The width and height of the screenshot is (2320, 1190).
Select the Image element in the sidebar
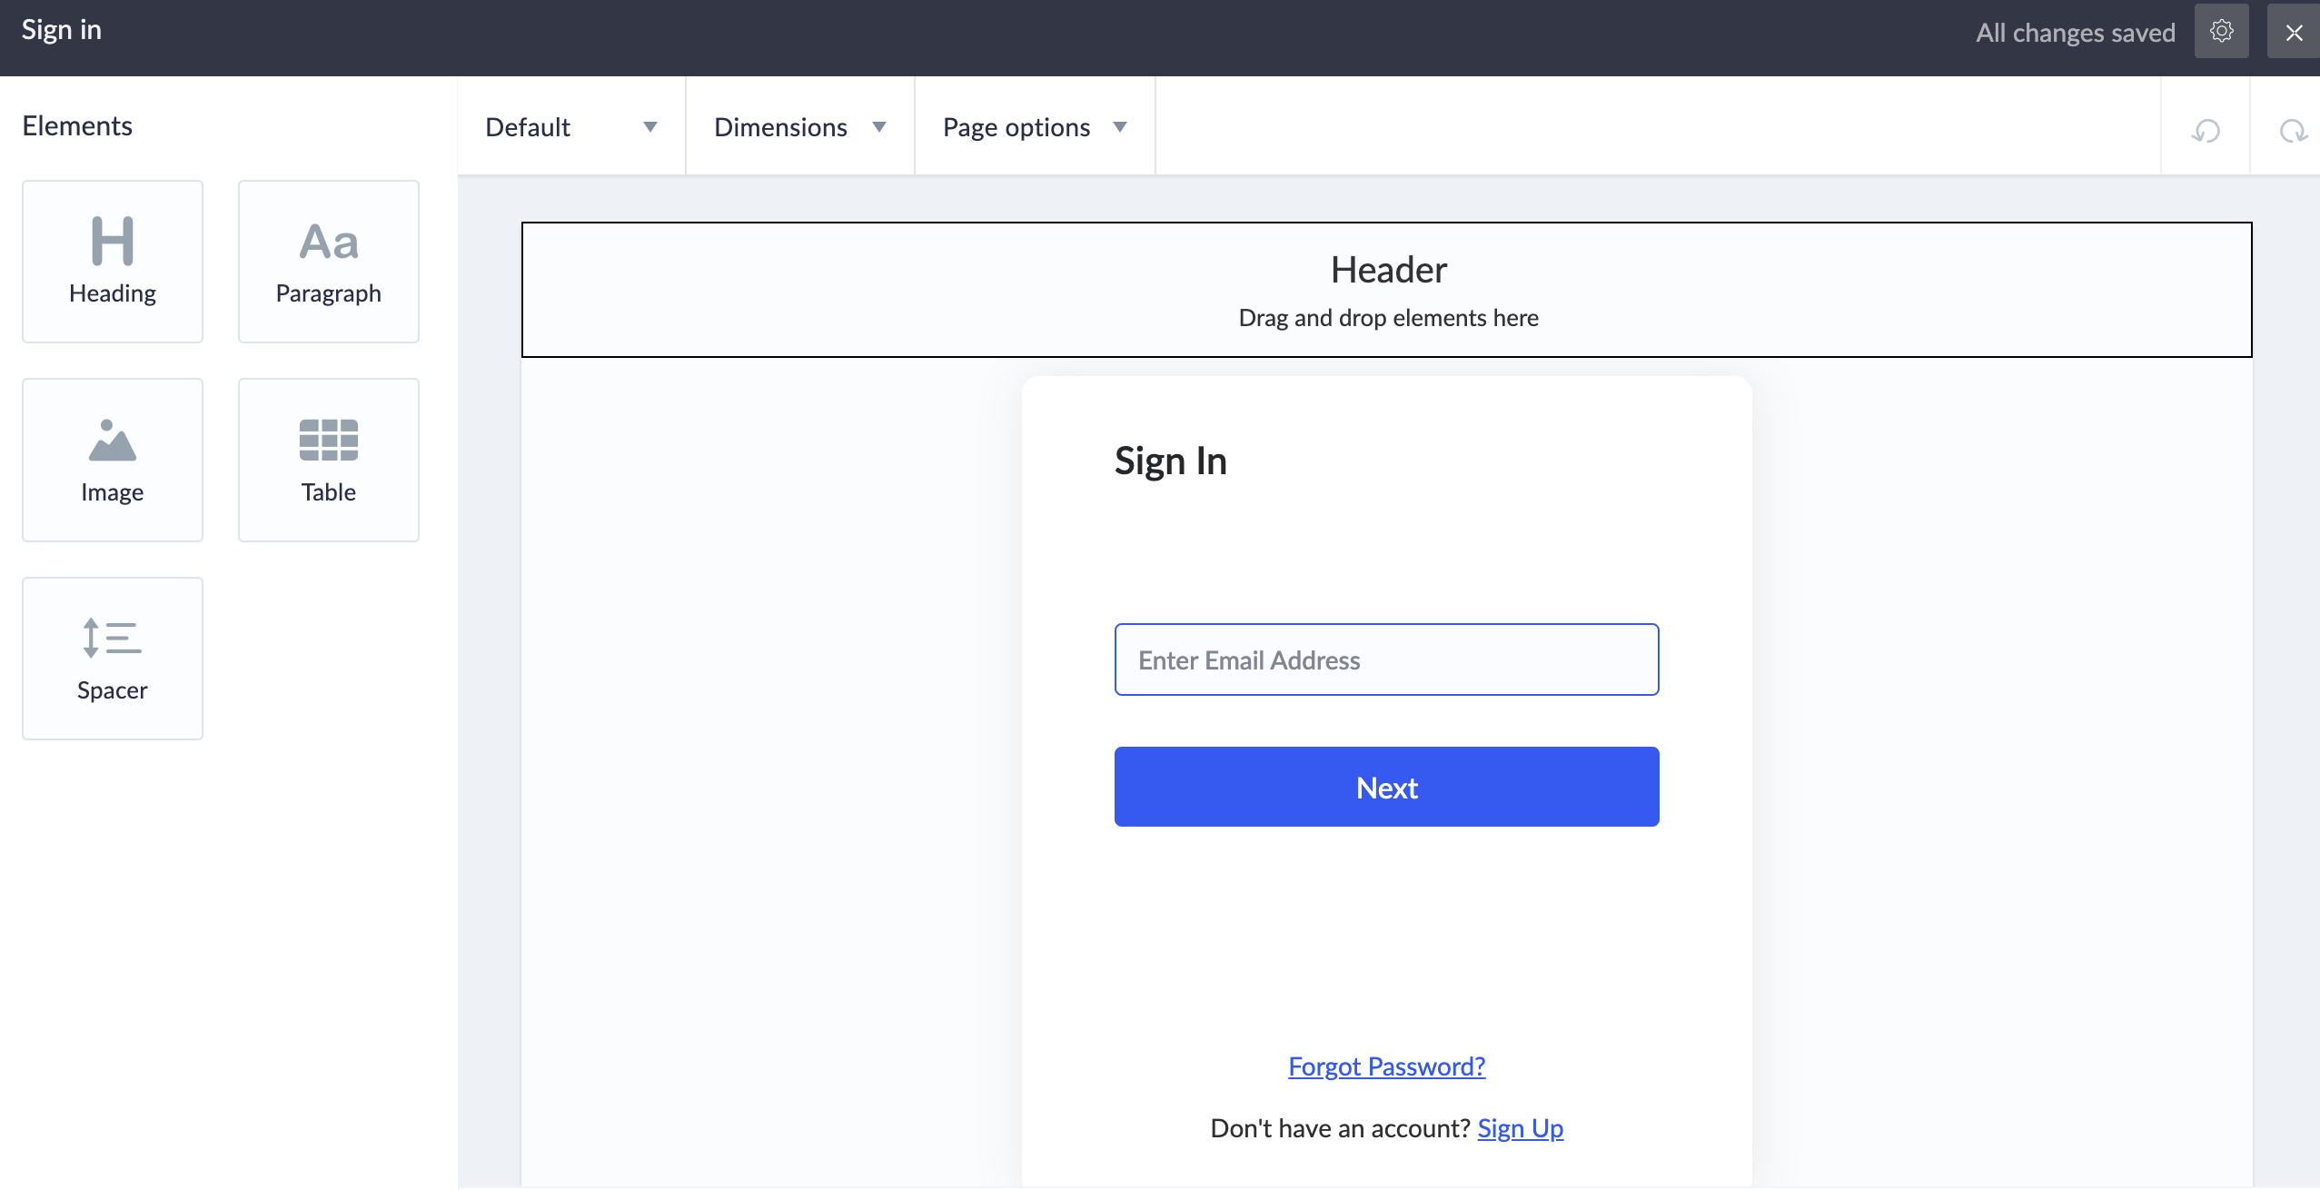[x=113, y=460]
